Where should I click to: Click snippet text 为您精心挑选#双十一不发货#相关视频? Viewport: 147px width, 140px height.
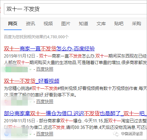click(40, 88)
